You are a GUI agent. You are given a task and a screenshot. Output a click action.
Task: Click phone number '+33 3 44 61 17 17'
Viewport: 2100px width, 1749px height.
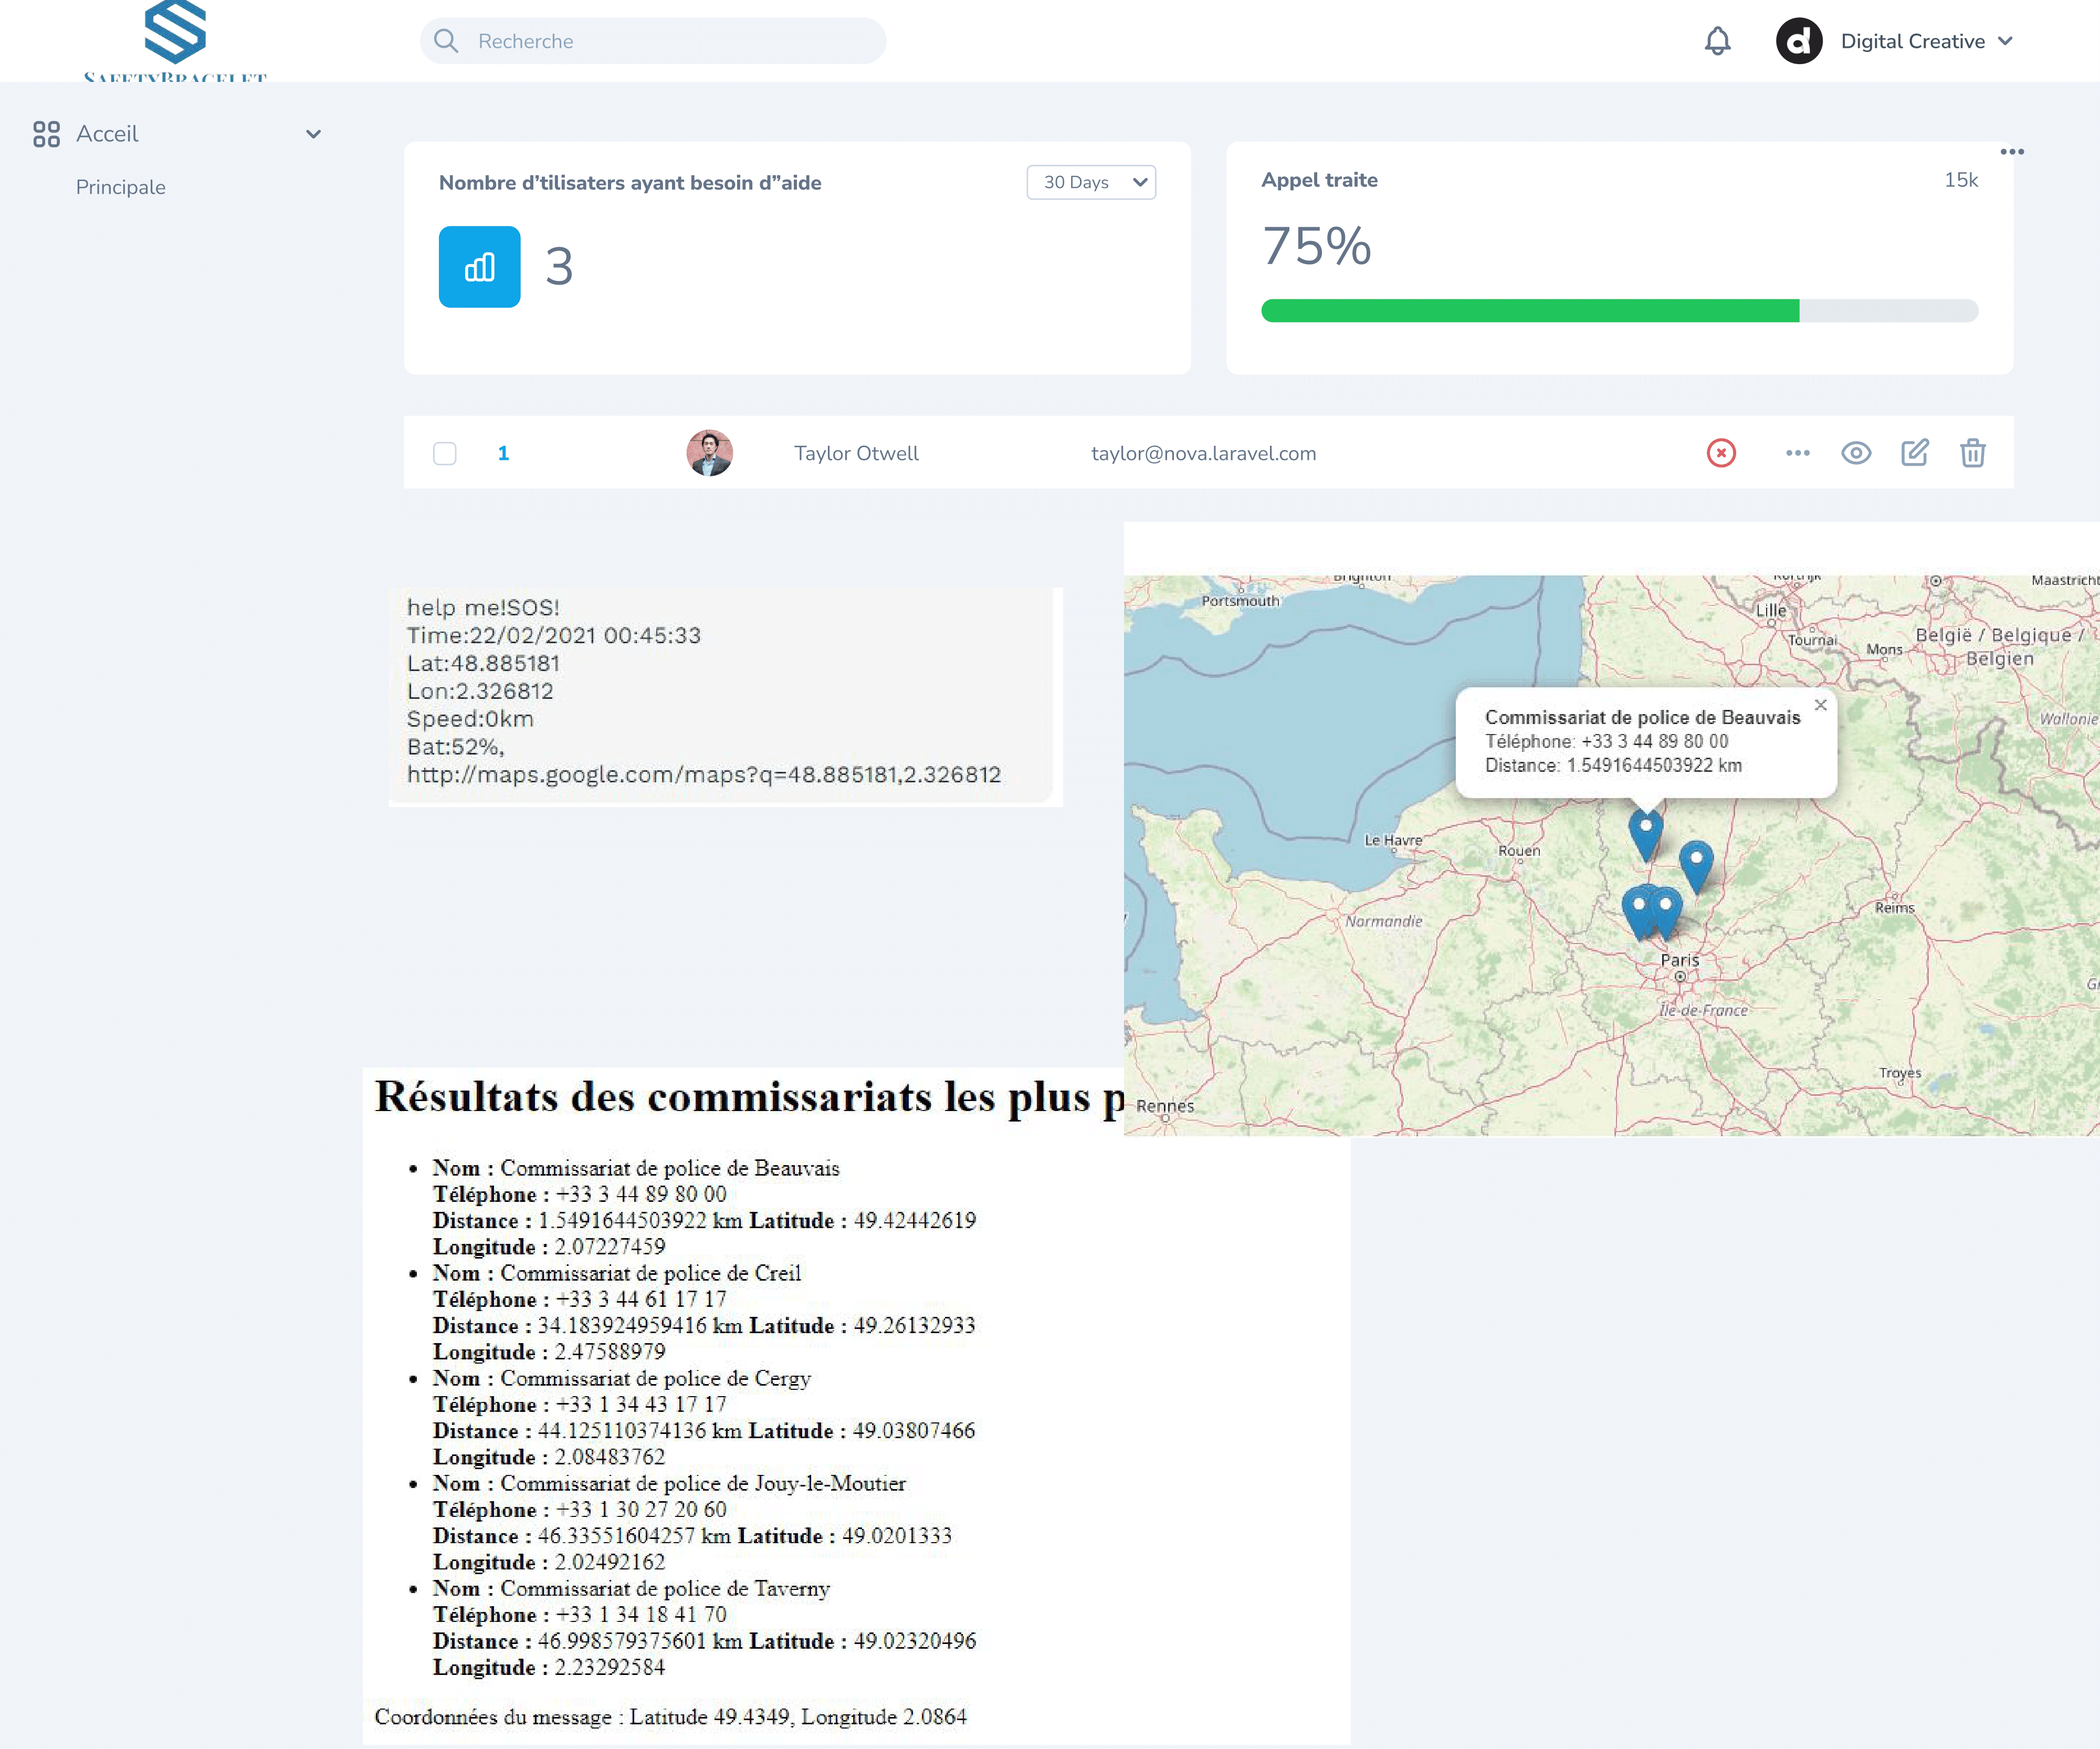point(641,1299)
